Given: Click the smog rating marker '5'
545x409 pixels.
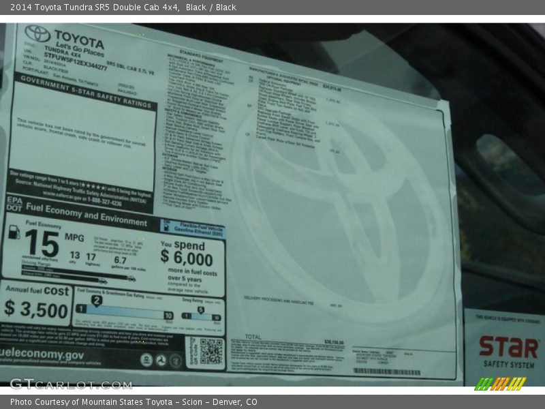Looking at the screenshot, I should 200,309.
